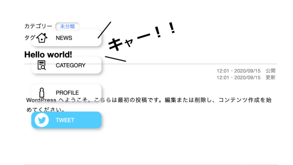
Task: Click the dashed separator line at bottom
Action: [x=151, y=164]
